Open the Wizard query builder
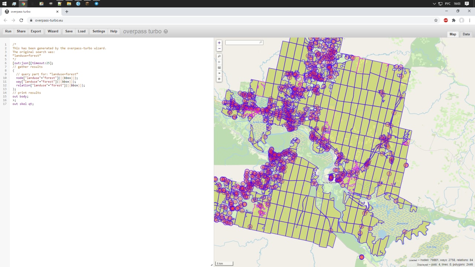The image size is (475, 267). pyautogui.click(x=53, y=32)
